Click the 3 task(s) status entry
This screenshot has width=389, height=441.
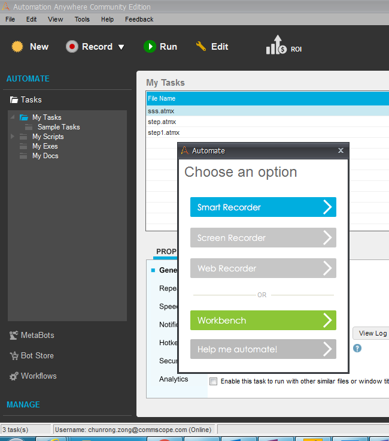pyautogui.click(x=26, y=430)
